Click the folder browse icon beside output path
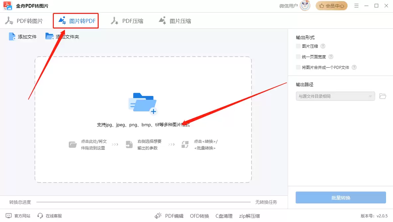The width and height of the screenshot is (393, 222). click(x=382, y=96)
